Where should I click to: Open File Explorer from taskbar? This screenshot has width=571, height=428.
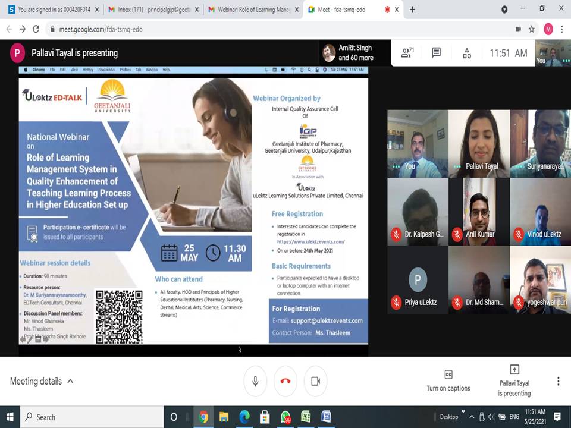[x=224, y=417]
